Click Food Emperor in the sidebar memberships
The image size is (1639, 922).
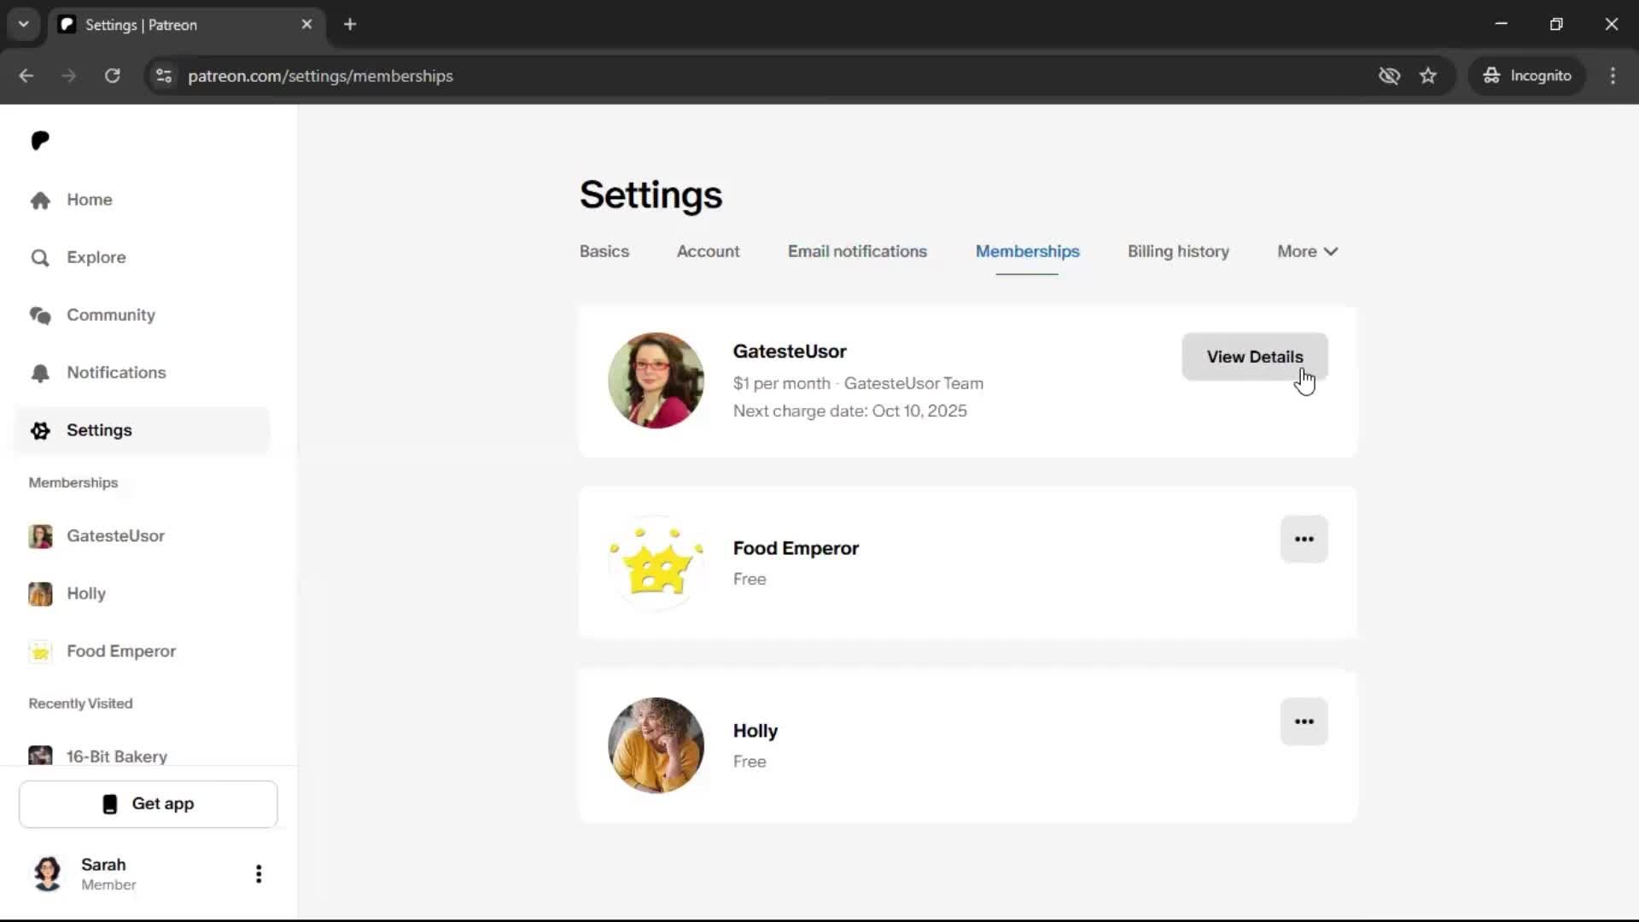142,651
